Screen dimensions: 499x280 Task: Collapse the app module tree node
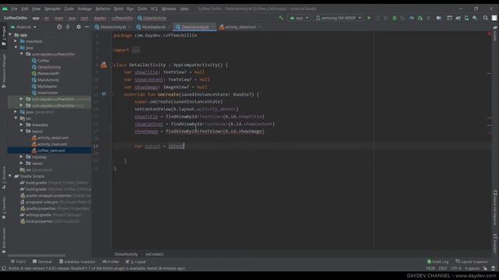pos(10,35)
